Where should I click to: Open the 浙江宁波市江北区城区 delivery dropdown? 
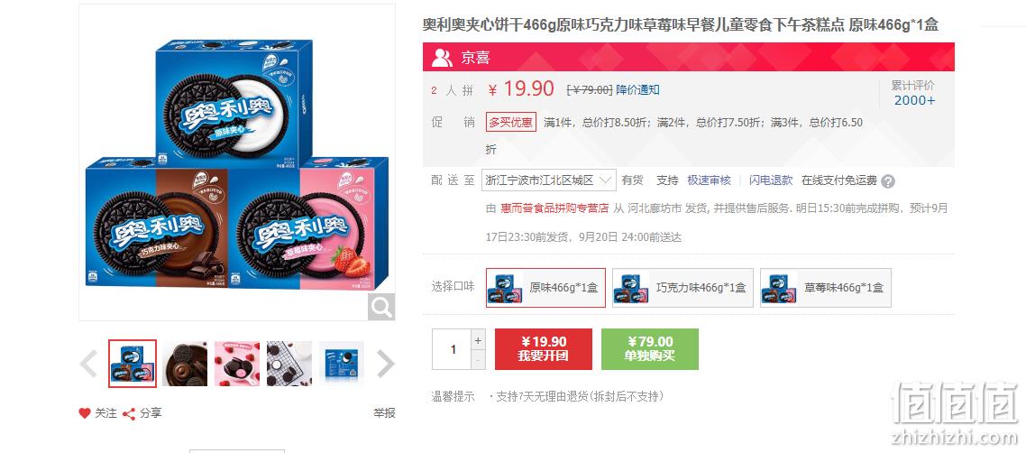(x=549, y=180)
